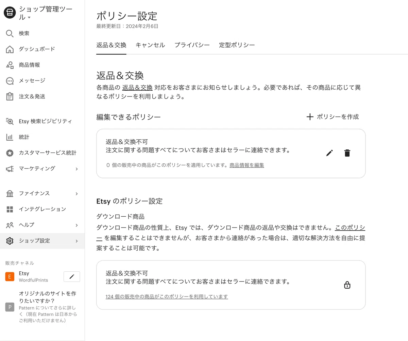
Task: Click the Etsy のポリシー設定 heading
Action: click(130, 201)
